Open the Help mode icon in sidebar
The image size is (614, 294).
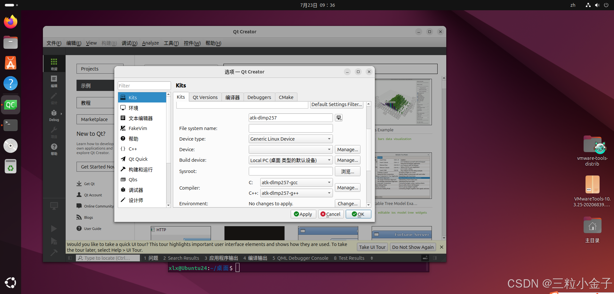tap(54, 149)
